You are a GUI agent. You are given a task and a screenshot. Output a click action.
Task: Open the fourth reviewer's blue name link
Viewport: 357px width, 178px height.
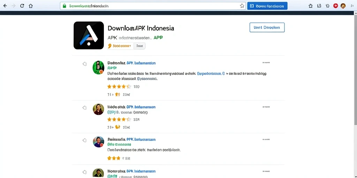coord(141,171)
